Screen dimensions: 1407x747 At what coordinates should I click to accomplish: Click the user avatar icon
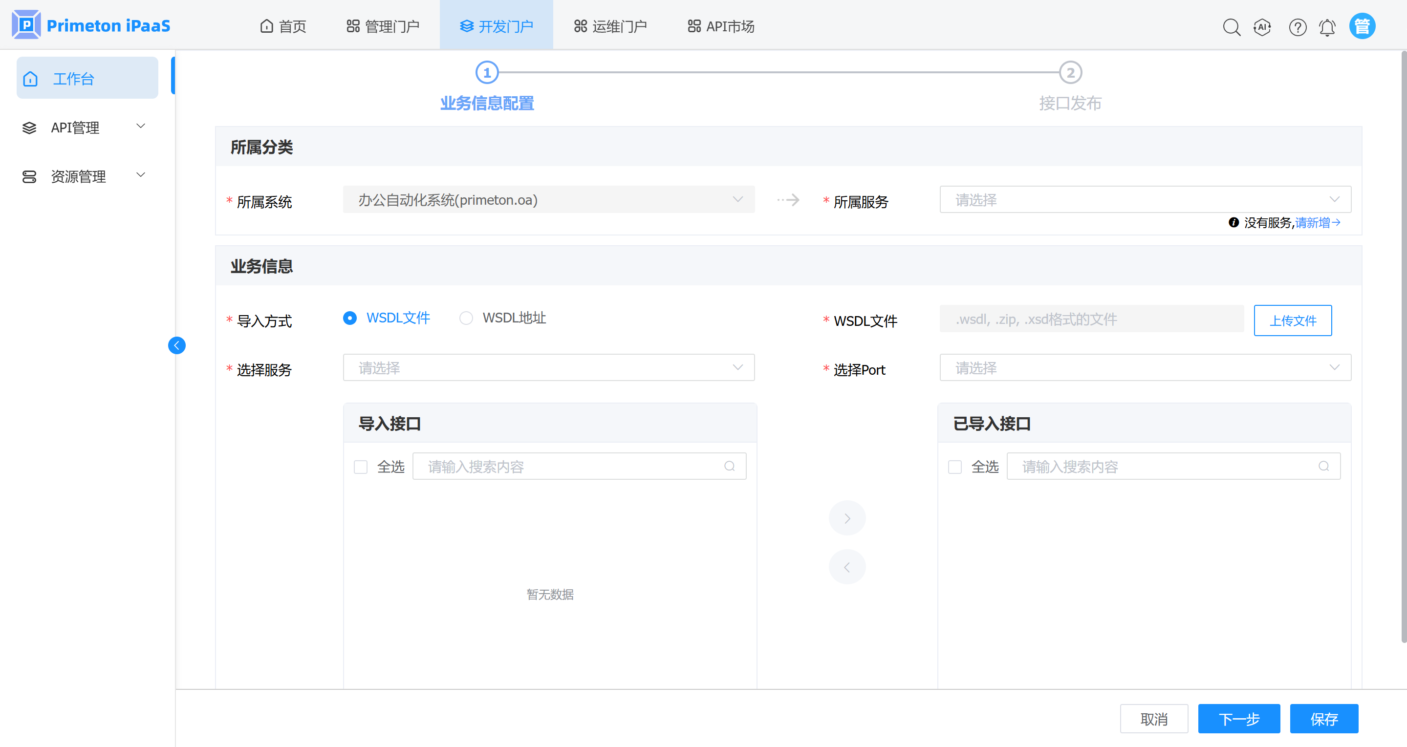[x=1362, y=26]
